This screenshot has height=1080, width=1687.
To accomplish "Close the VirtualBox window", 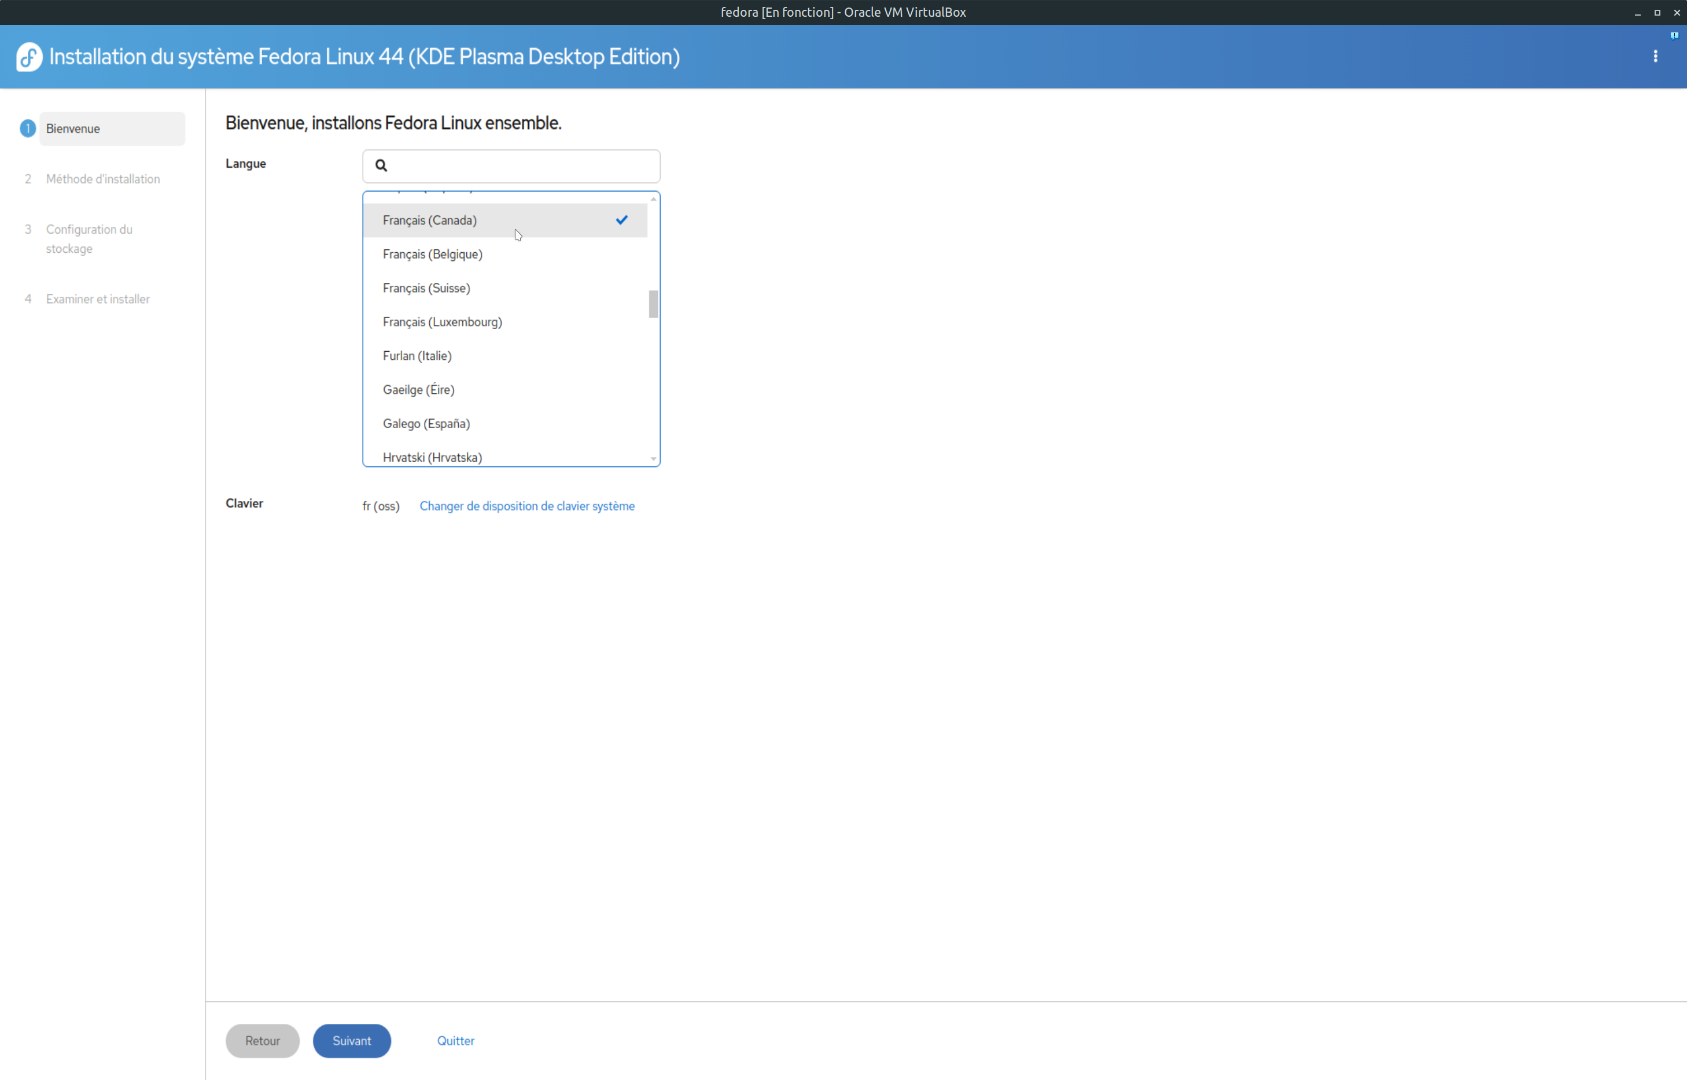I will click(1677, 13).
